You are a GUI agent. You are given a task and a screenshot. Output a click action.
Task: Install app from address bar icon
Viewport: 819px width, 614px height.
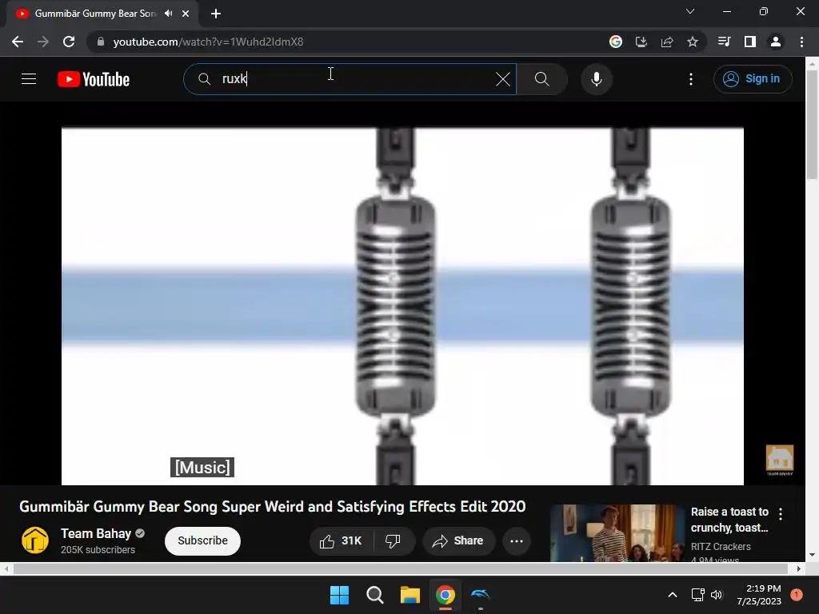pos(641,42)
